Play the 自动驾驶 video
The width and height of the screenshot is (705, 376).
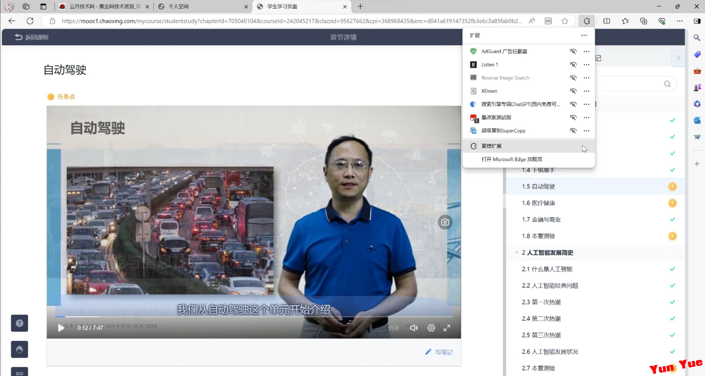[x=61, y=328]
